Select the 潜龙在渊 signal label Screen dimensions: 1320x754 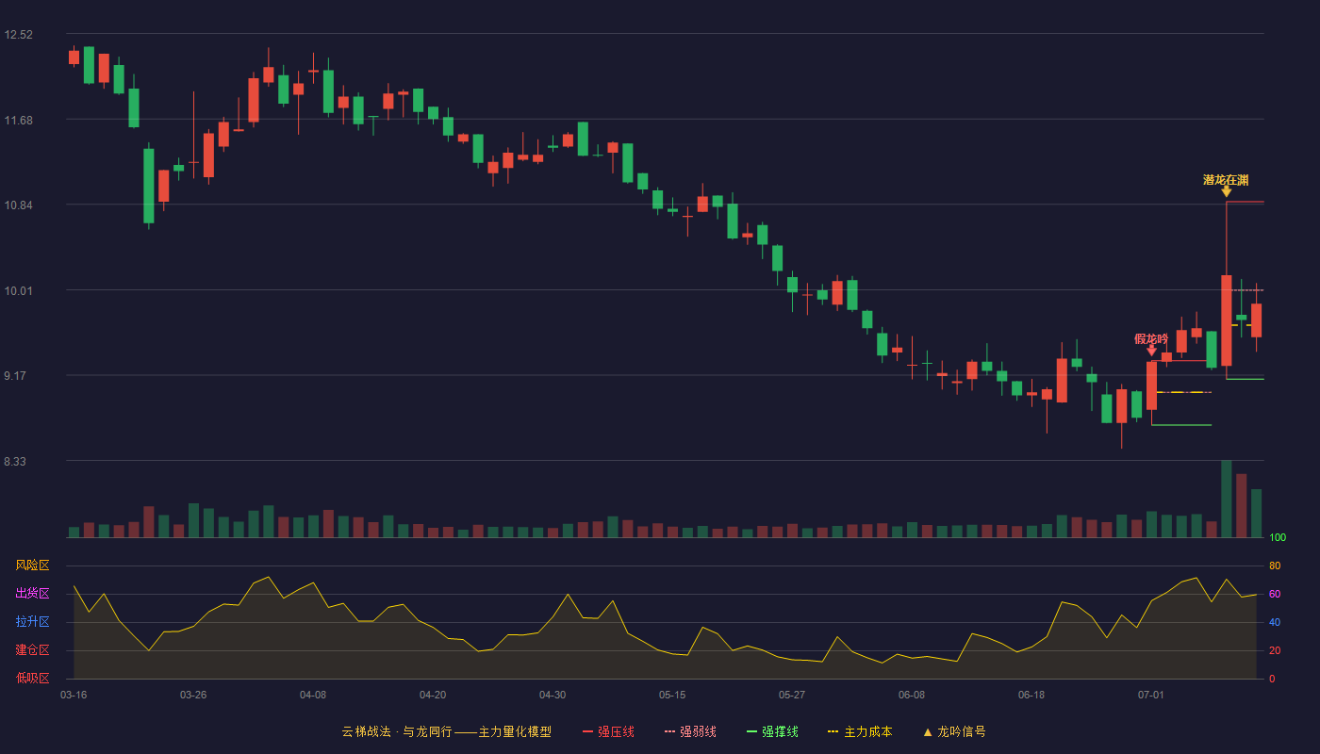(x=1226, y=179)
